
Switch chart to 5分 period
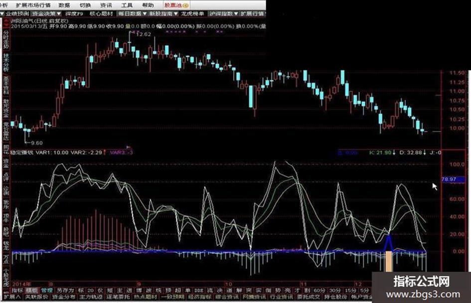click(x=364, y=290)
